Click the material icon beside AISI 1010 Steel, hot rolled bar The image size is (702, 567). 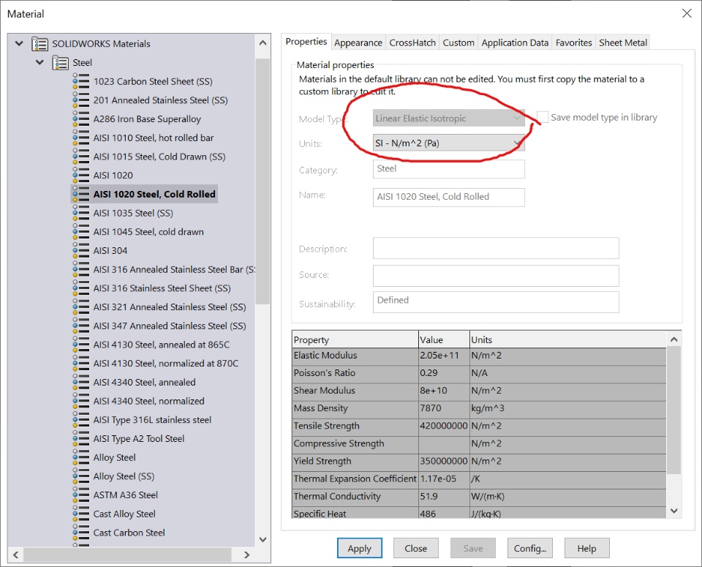pos(81,138)
